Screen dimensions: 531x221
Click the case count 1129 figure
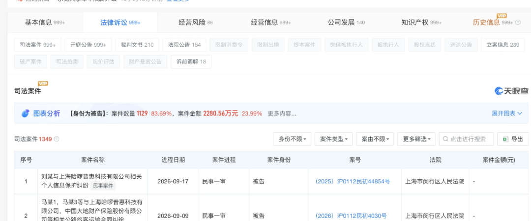142,114
